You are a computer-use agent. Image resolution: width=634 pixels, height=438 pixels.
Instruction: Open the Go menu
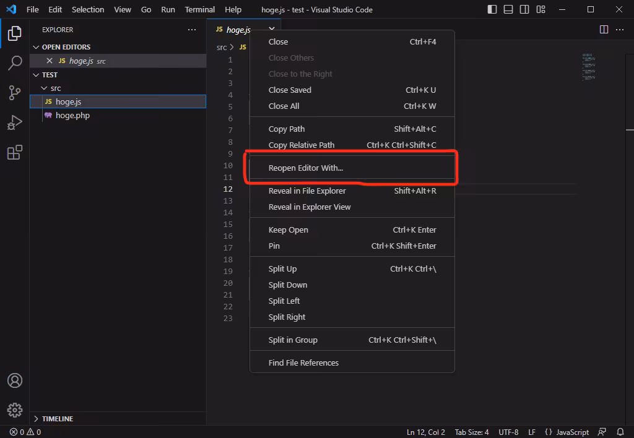point(146,9)
